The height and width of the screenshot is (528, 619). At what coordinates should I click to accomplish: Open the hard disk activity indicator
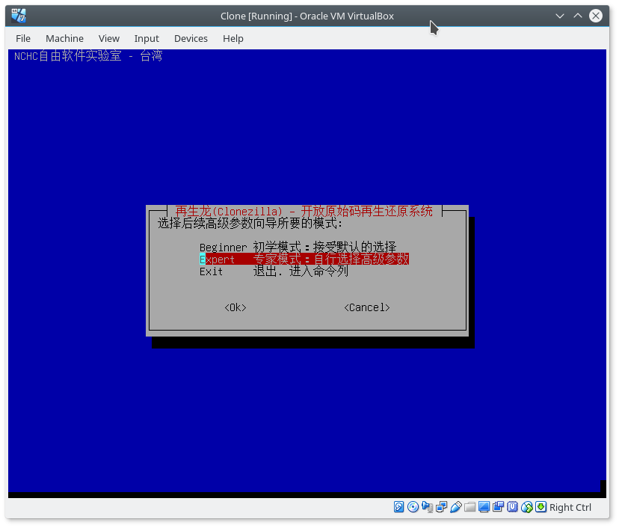[398, 506]
